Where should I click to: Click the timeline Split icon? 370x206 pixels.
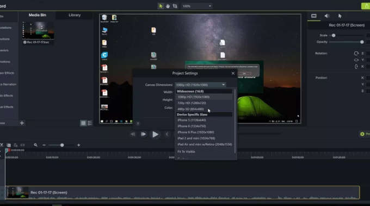22,145
